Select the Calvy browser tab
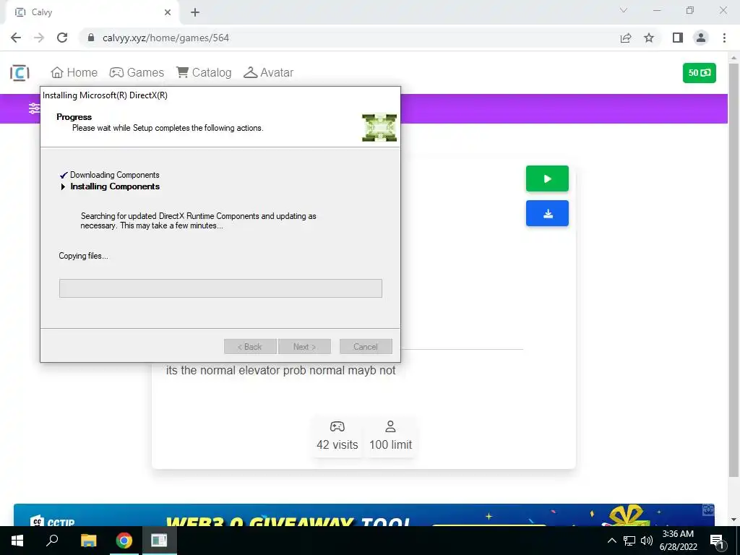The width and height of the screenshot is (740, 555). pos(92,12)
